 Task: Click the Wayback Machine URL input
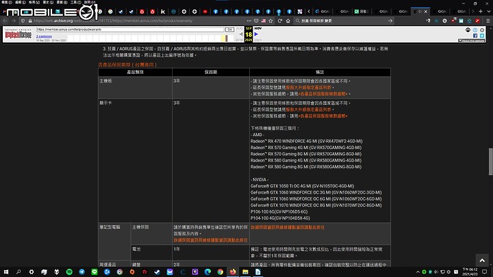[130, 29]
